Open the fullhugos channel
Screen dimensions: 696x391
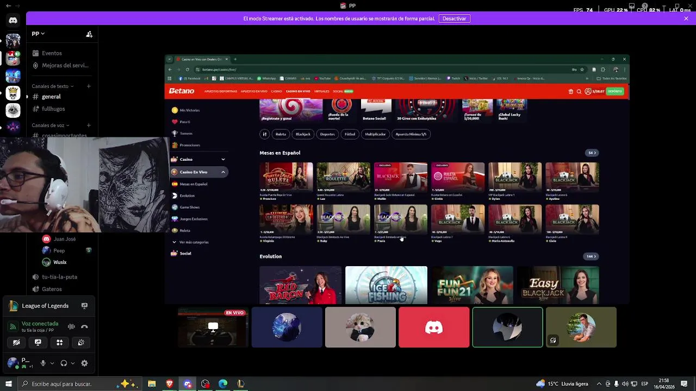point(53,109)
